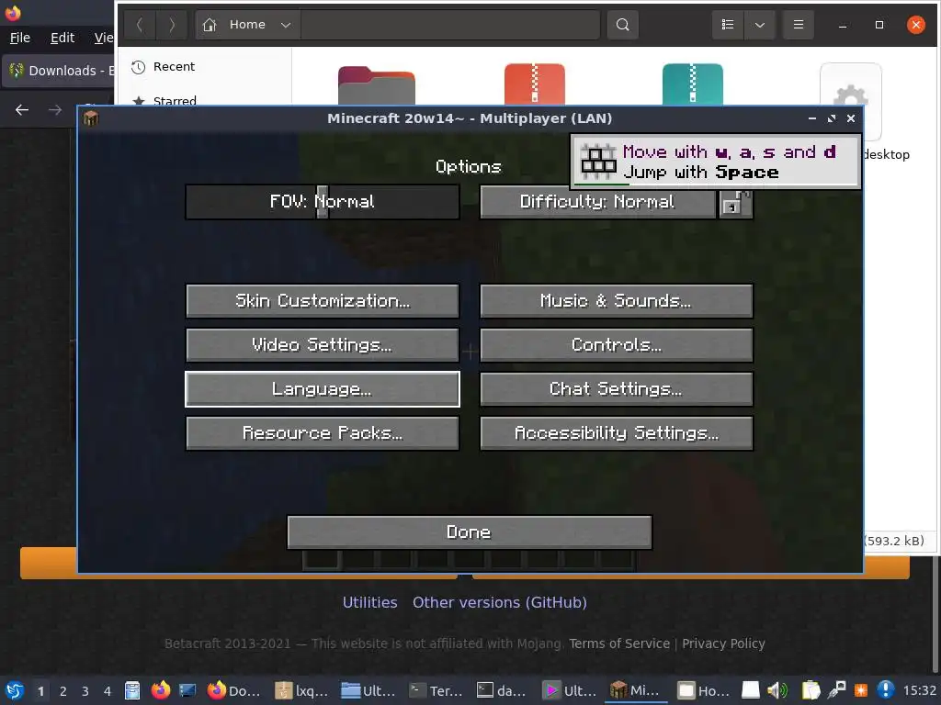The image size is (941, 705).
Task: Click the difficulty lock icon
Action: point(735,204)
